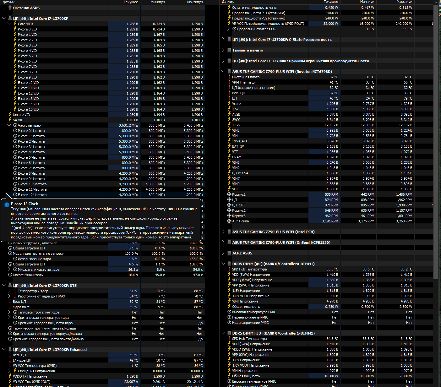Select the lightning icon for VDDQ TX Напряжение
Viewport: 441px width, 387px height.
10,376
